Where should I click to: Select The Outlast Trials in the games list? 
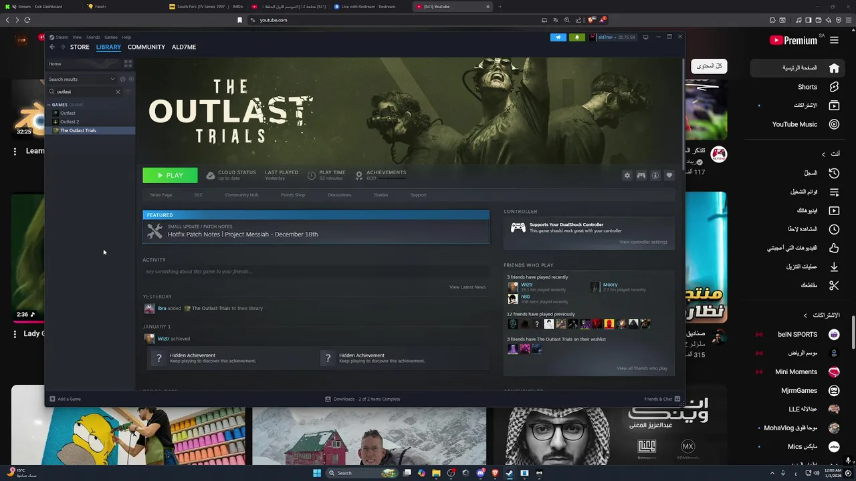(x=90, y=130)
